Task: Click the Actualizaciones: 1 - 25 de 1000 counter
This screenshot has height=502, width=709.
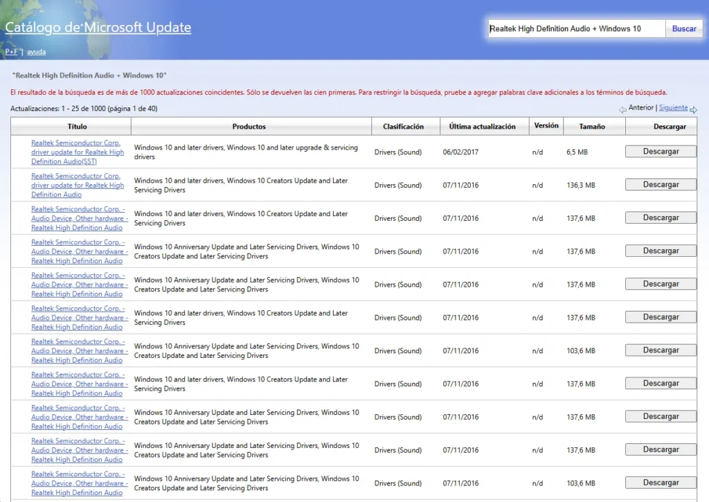Action: (84, 109)
